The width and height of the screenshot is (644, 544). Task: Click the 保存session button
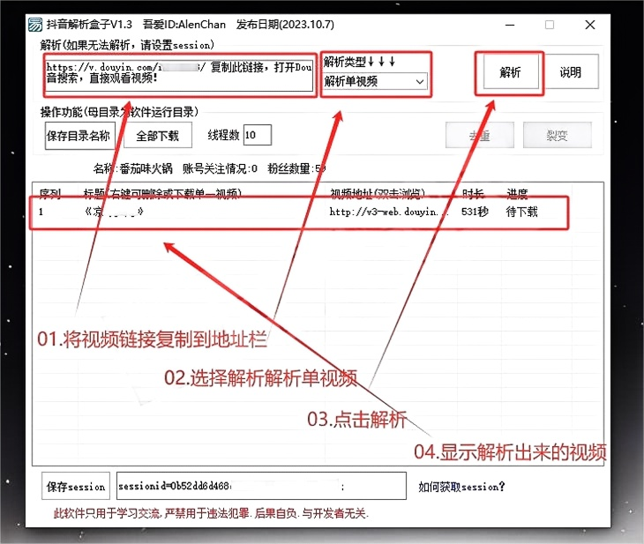pyautogui.click(x=76, y=486)
